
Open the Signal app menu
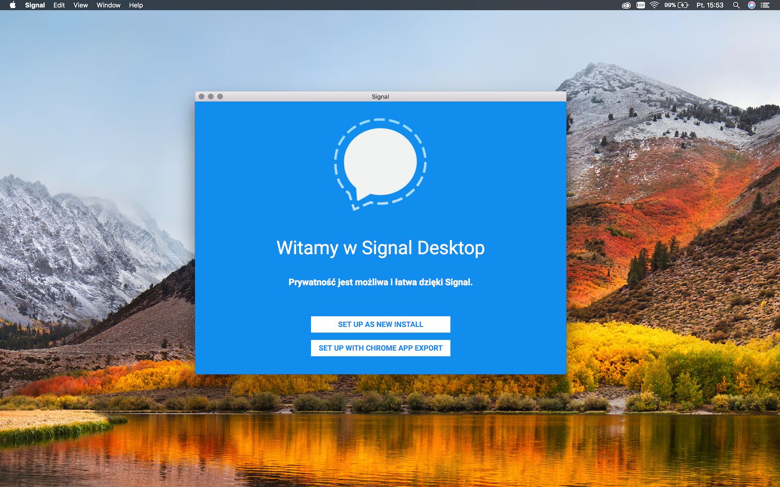coord(35,5)
